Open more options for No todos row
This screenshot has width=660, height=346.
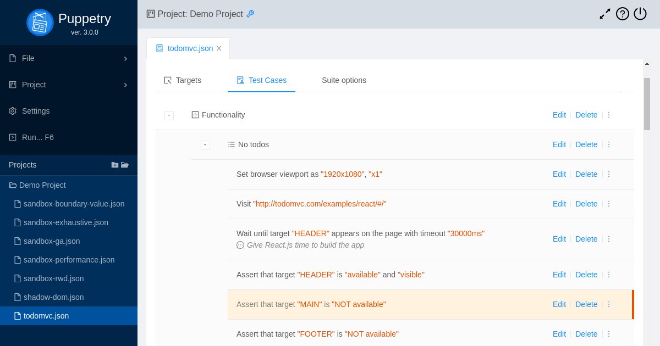(609, 144)
